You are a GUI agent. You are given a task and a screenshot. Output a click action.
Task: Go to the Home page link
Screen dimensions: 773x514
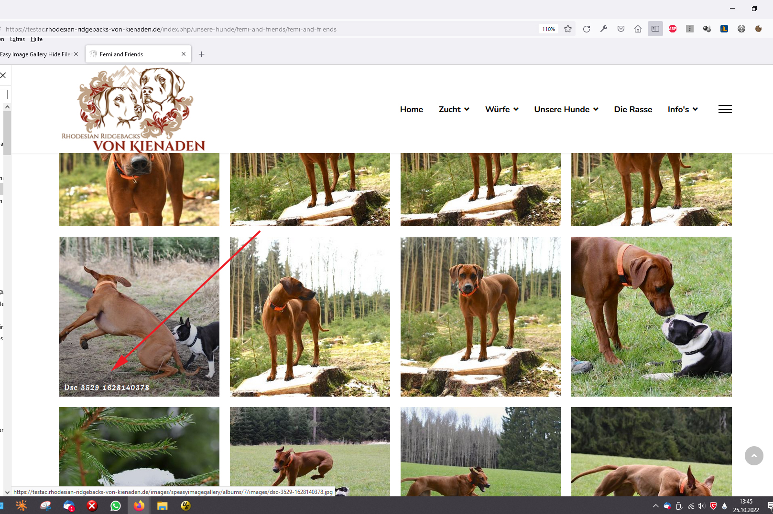click(x=411, y=109)
